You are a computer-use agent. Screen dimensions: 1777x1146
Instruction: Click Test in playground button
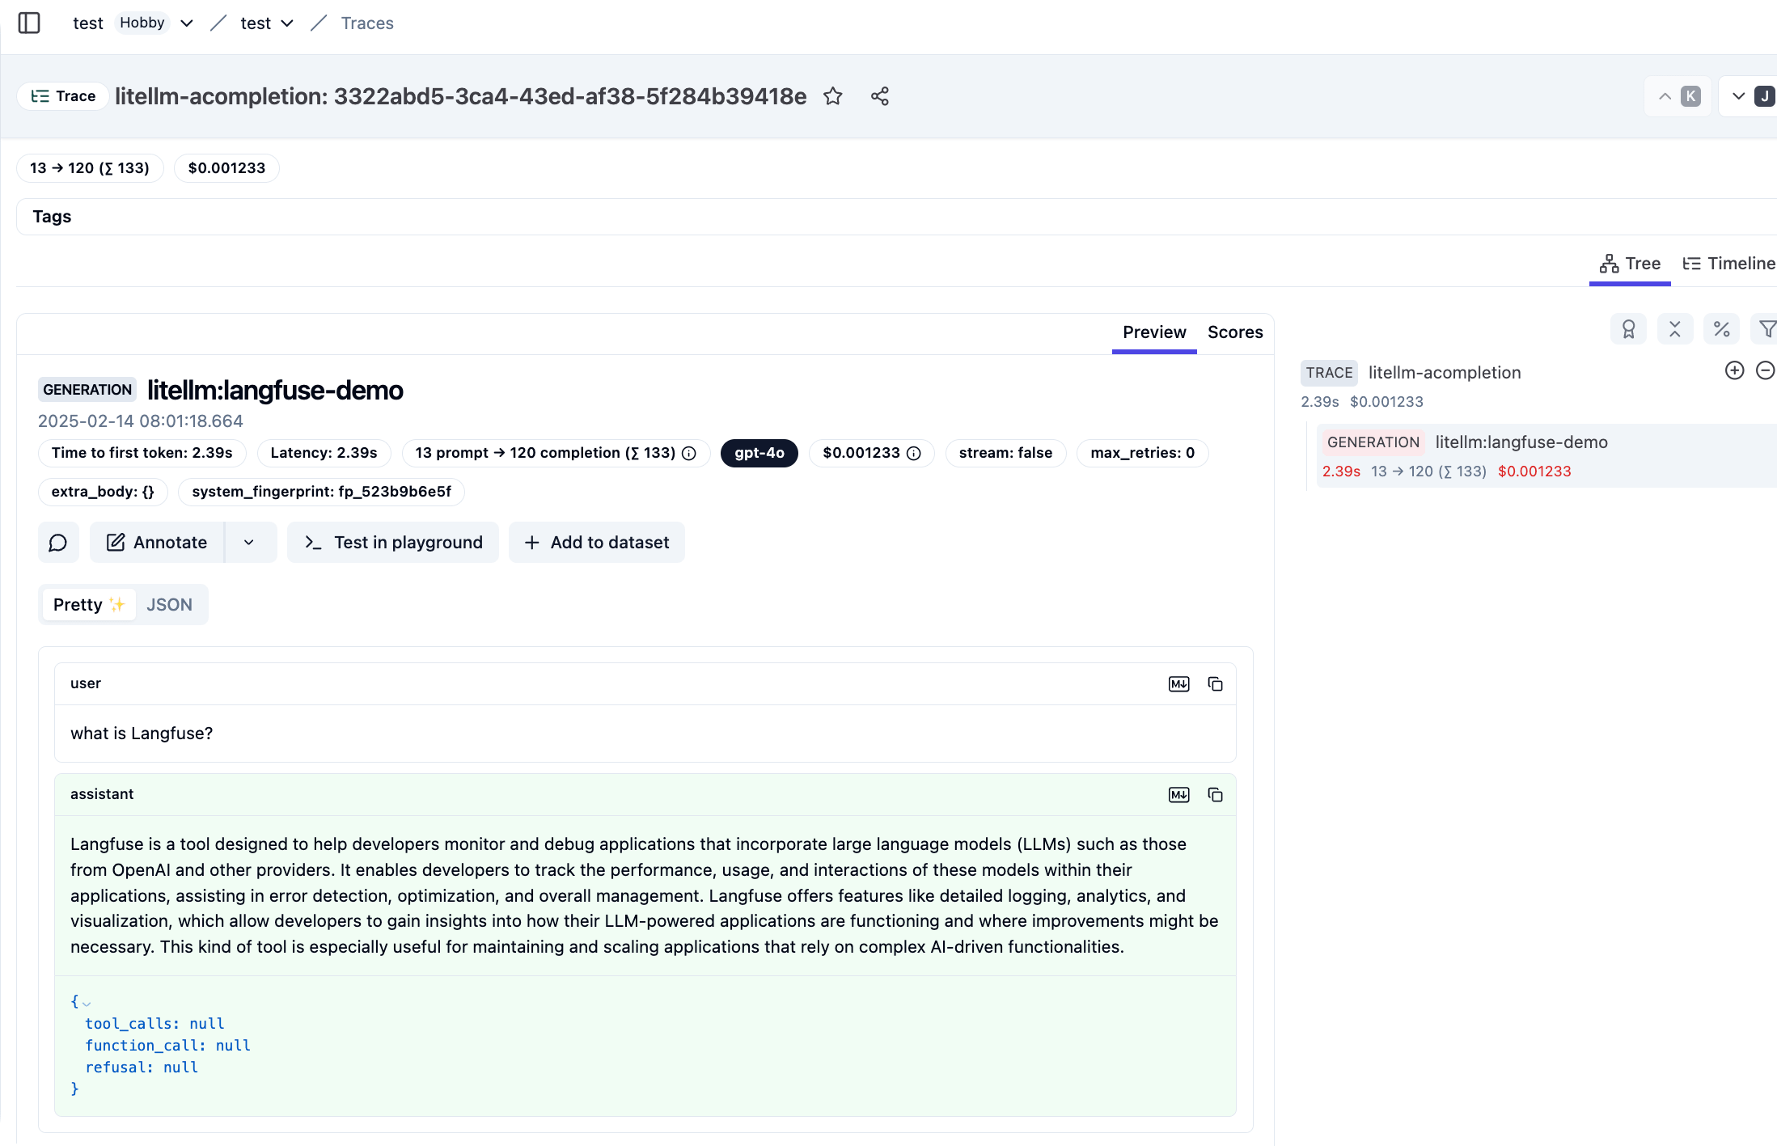coord(393,542)
